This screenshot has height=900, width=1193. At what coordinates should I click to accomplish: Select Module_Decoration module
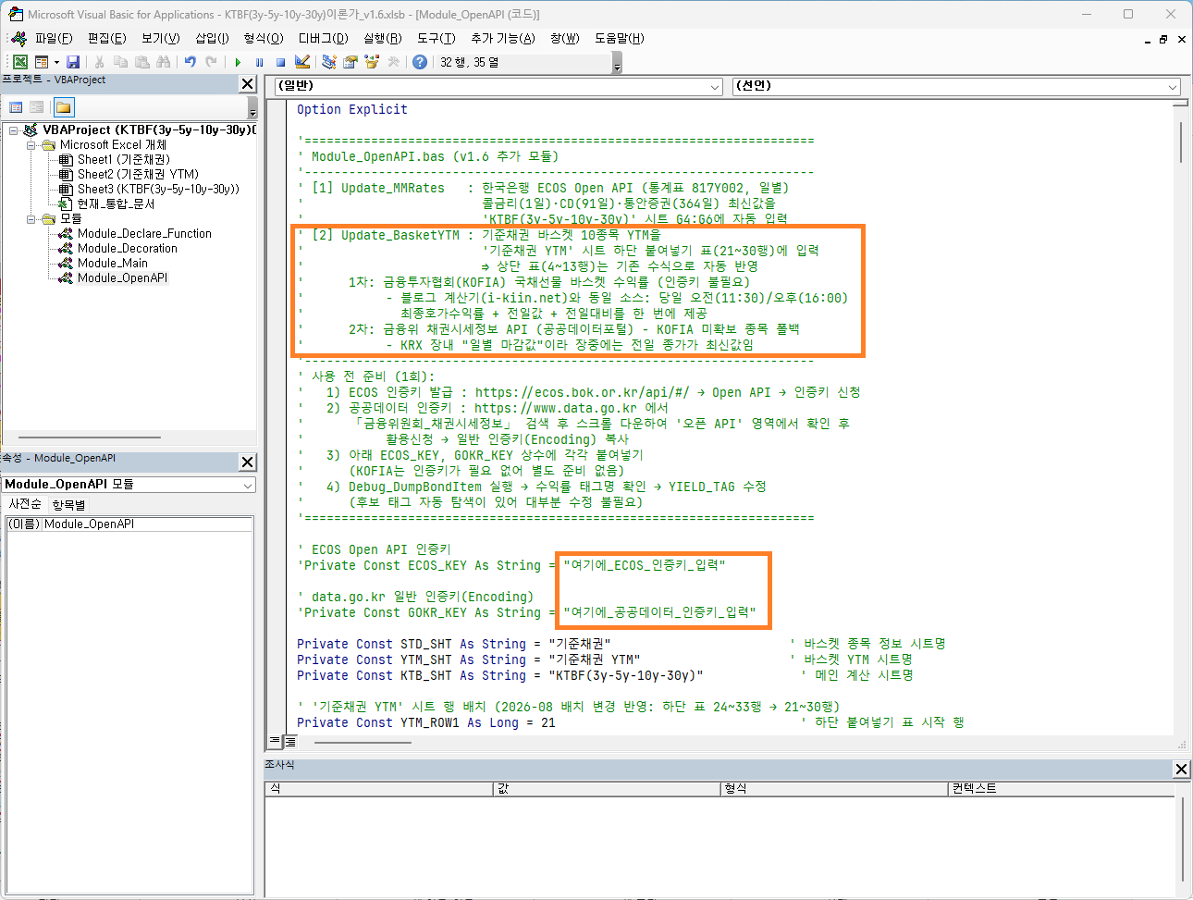(x=128, y=249)
